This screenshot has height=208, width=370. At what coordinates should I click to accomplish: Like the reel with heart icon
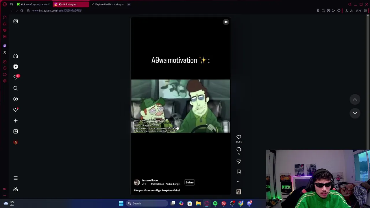click(239, 137)
